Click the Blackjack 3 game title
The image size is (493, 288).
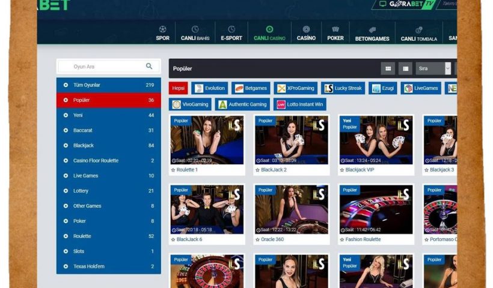click(x=442, y=170)
